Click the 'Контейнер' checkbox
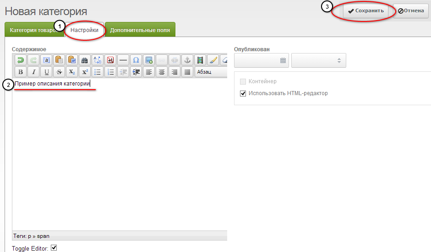The height and width of the screenshot is (252, 431). [243, 81]
